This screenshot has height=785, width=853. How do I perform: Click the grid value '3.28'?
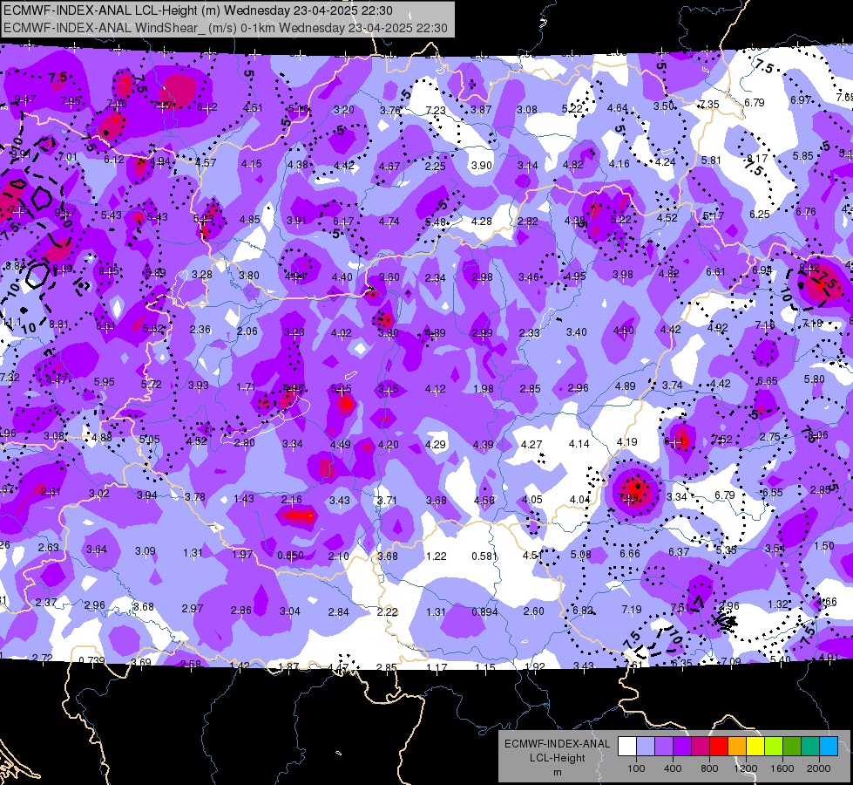(x=202, y=275)
